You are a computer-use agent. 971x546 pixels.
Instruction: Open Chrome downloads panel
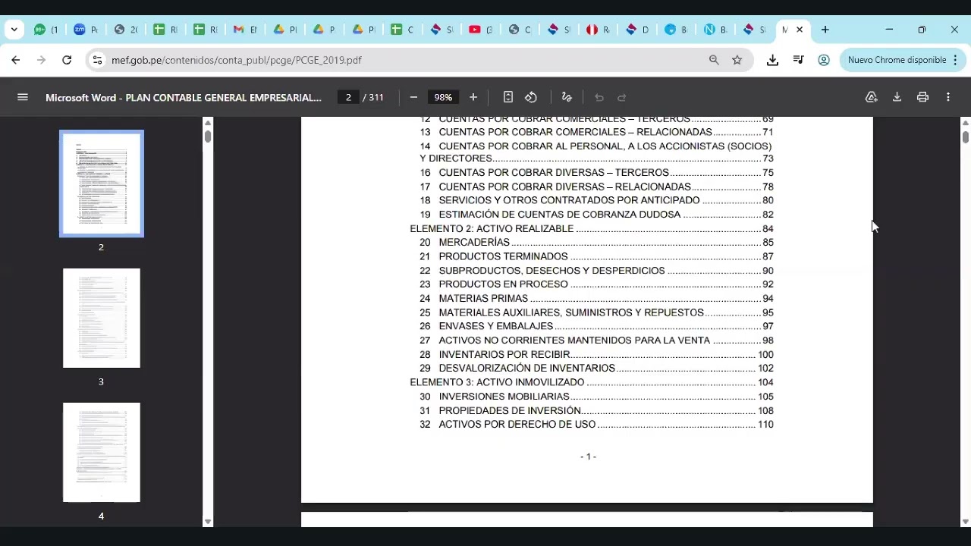[772, 60]
